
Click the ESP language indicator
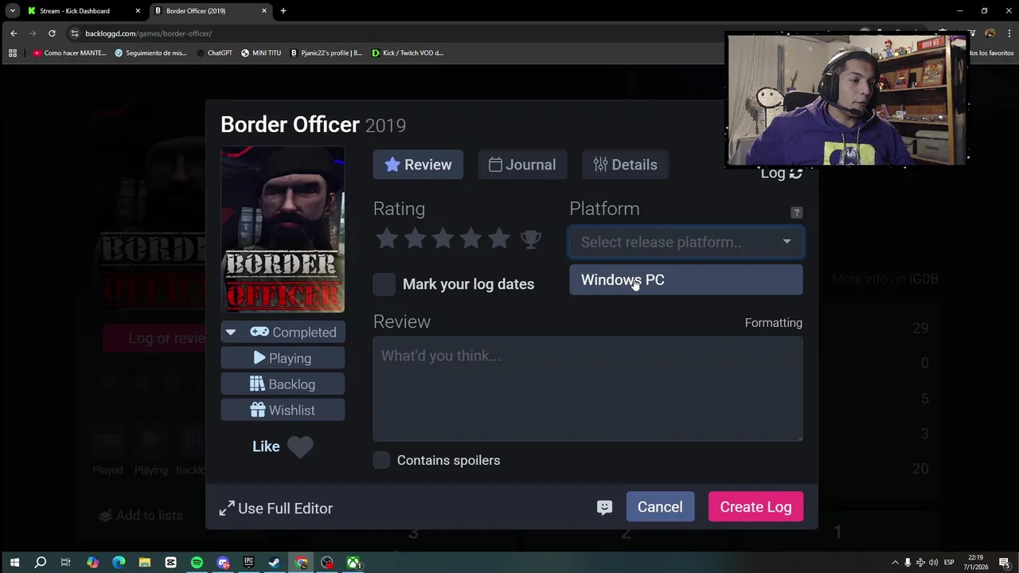coord(949,563)
